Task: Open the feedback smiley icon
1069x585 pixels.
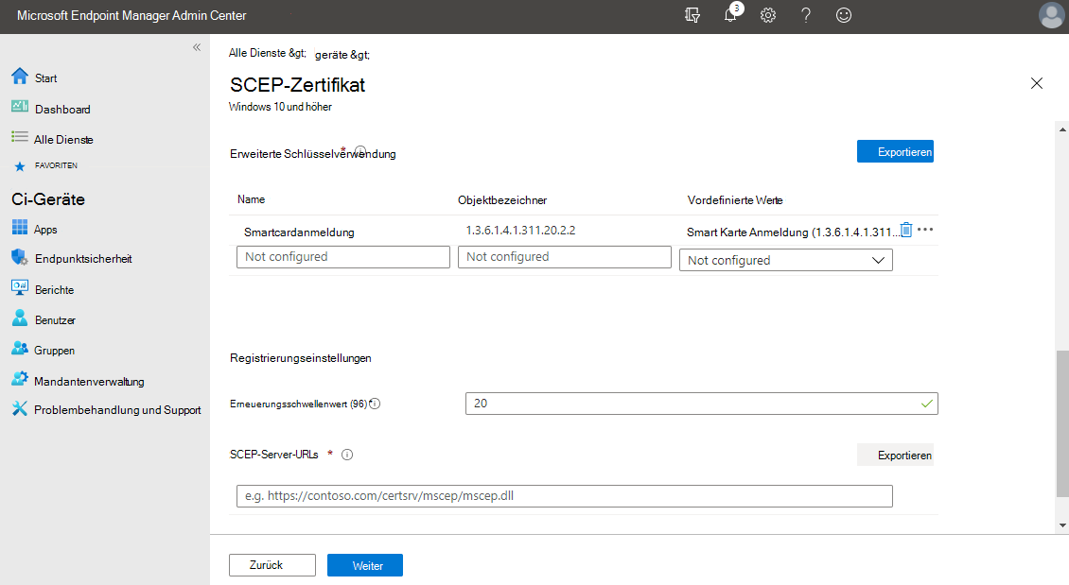Action: (844, 16)
